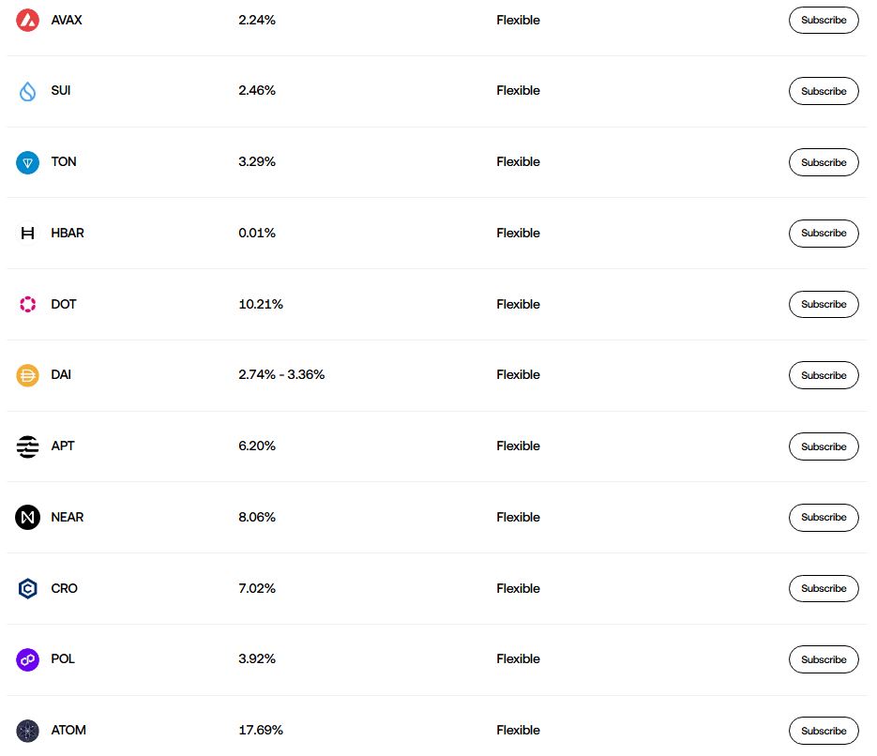
Task: Click the TON name label
Action: 64,161
